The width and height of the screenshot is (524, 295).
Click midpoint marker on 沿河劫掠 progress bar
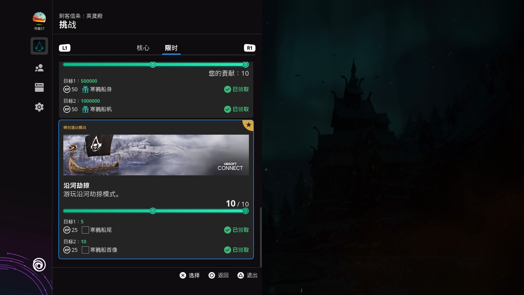pyautogui.click(x=153, y=211)
